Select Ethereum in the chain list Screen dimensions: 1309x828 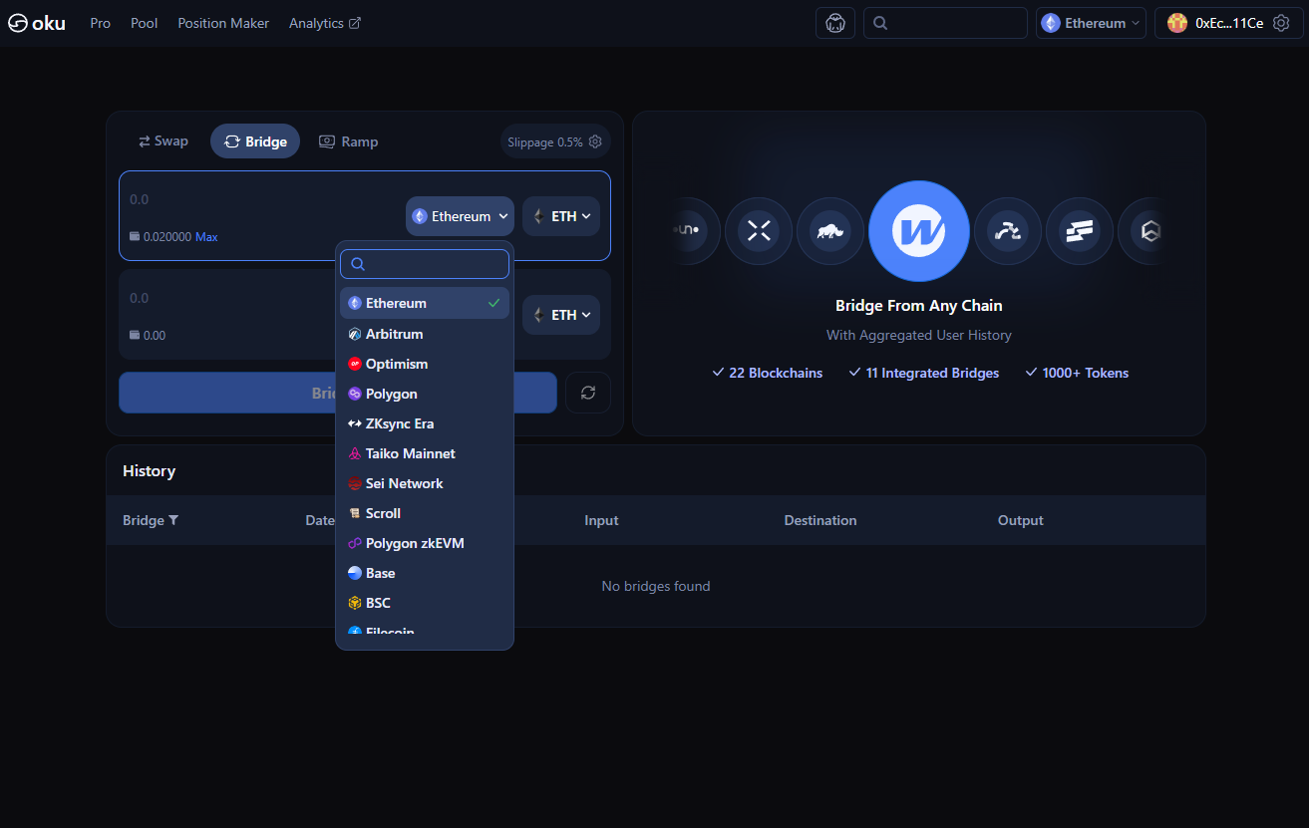click(425, 303)
